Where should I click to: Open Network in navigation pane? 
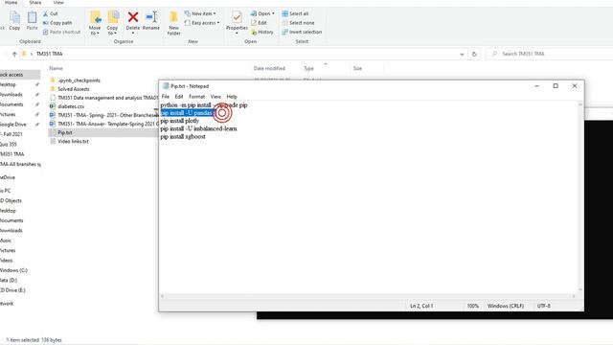click(x=7, y=304)
